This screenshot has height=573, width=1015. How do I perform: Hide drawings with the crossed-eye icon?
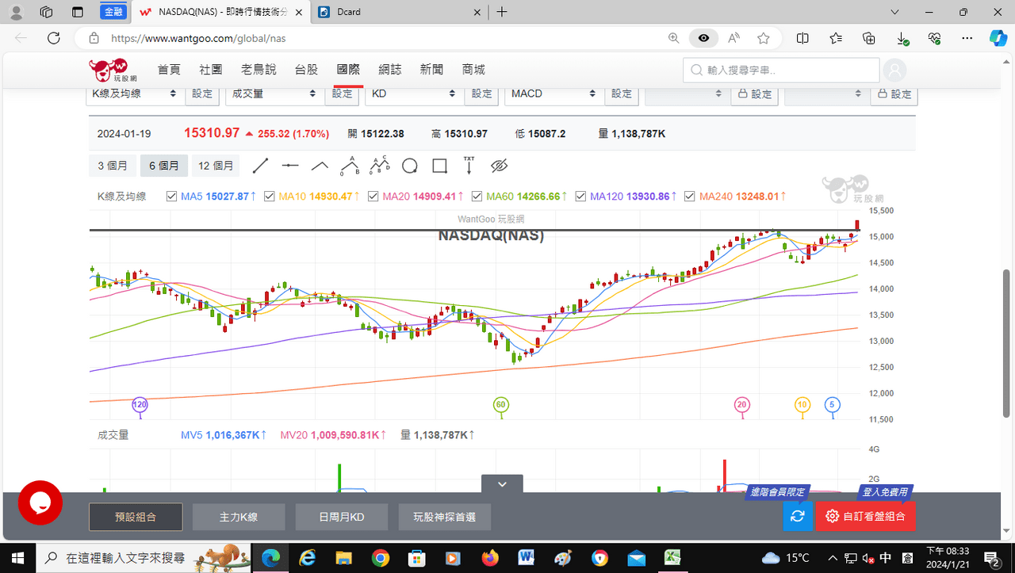pyautogui.click(x=499, y=166)
